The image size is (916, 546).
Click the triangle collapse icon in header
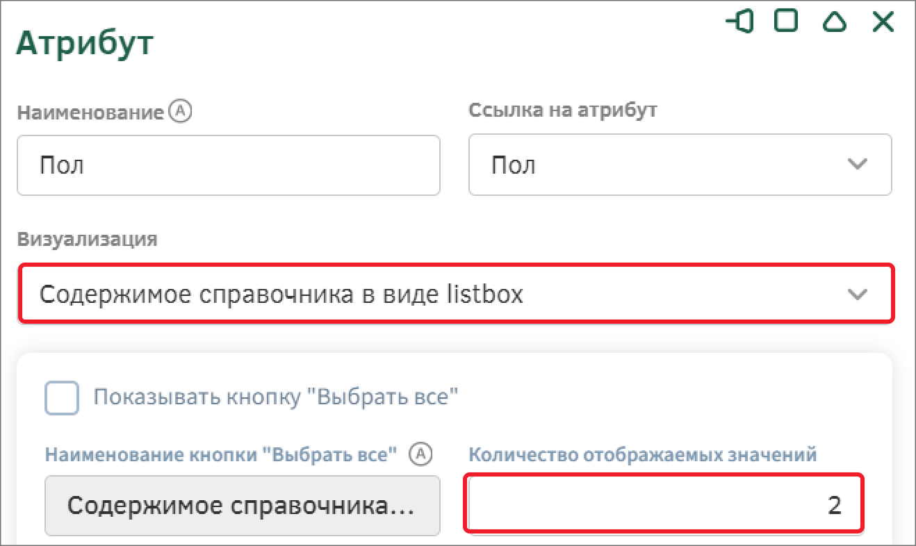click(x=834, y=22)
